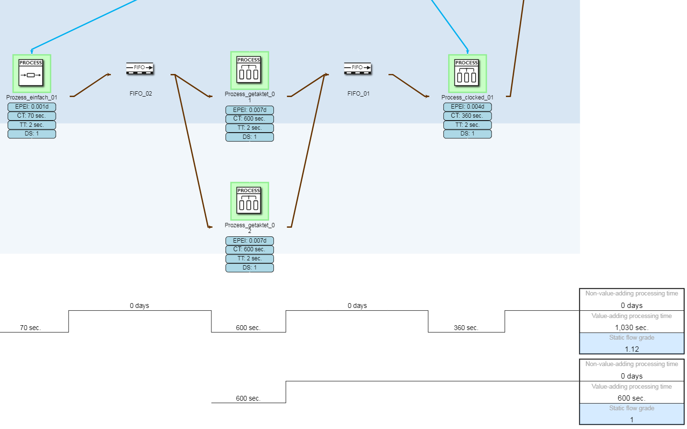Click the CT: 70 sec. data field
The image size is (687, 429).
pos(32,116)
